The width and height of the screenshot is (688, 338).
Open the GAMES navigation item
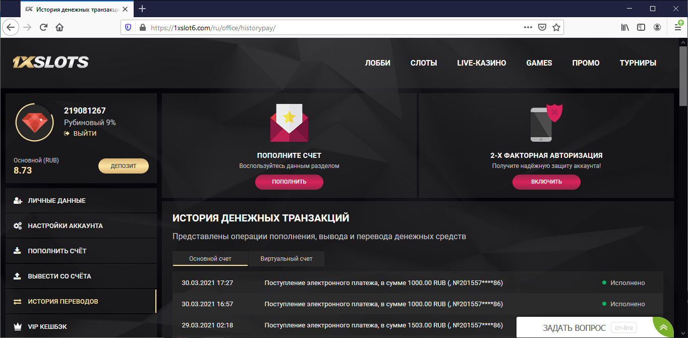(539, 63)
